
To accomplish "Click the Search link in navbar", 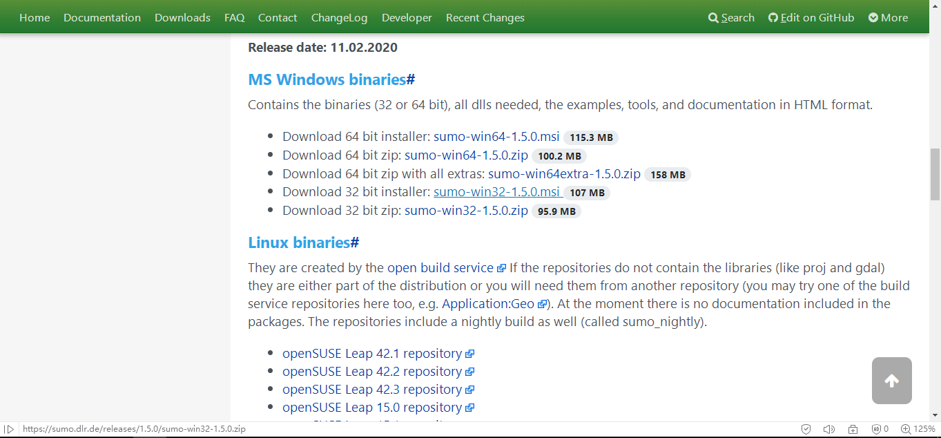I will coord(731,17).
